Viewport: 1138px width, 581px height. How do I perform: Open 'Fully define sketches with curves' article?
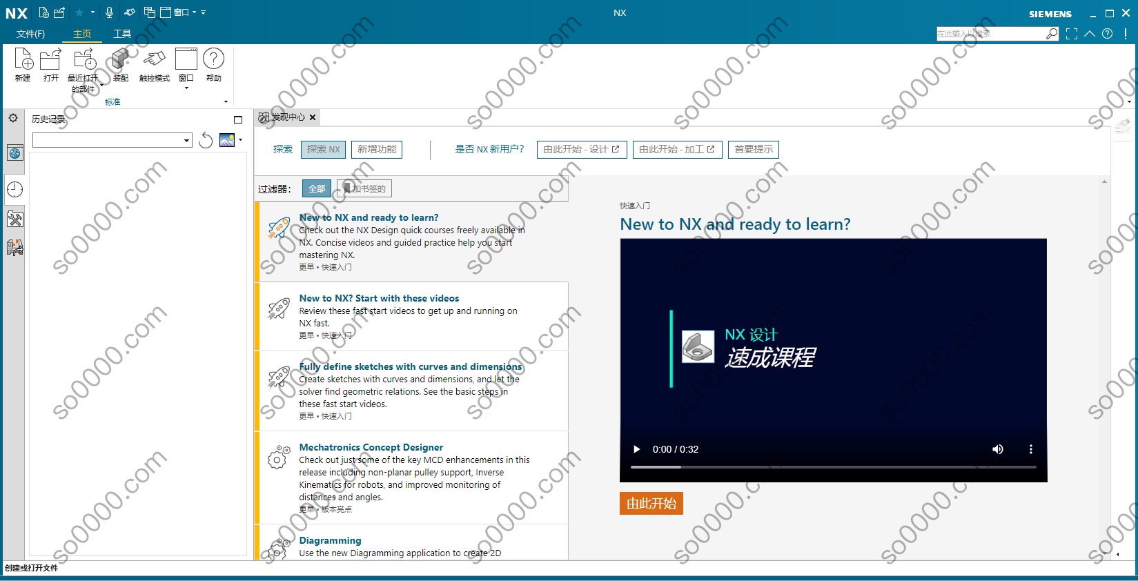412,391
